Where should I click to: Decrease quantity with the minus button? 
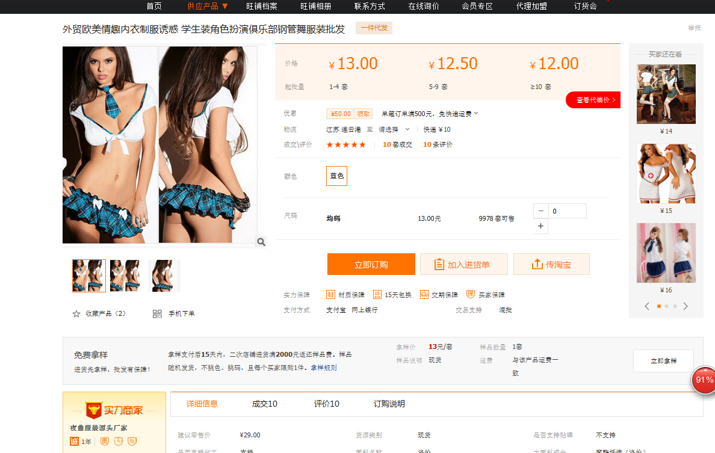pos(540,211)
